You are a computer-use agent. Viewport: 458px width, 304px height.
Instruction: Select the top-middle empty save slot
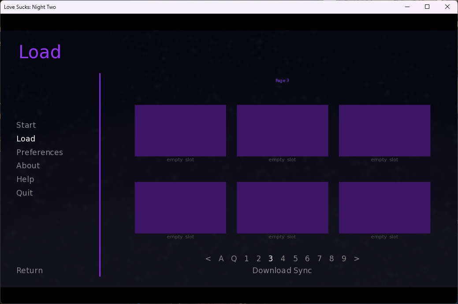click(283, 131)
